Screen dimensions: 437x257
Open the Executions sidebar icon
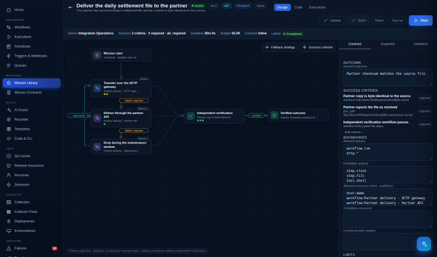[x=9, y=37]
